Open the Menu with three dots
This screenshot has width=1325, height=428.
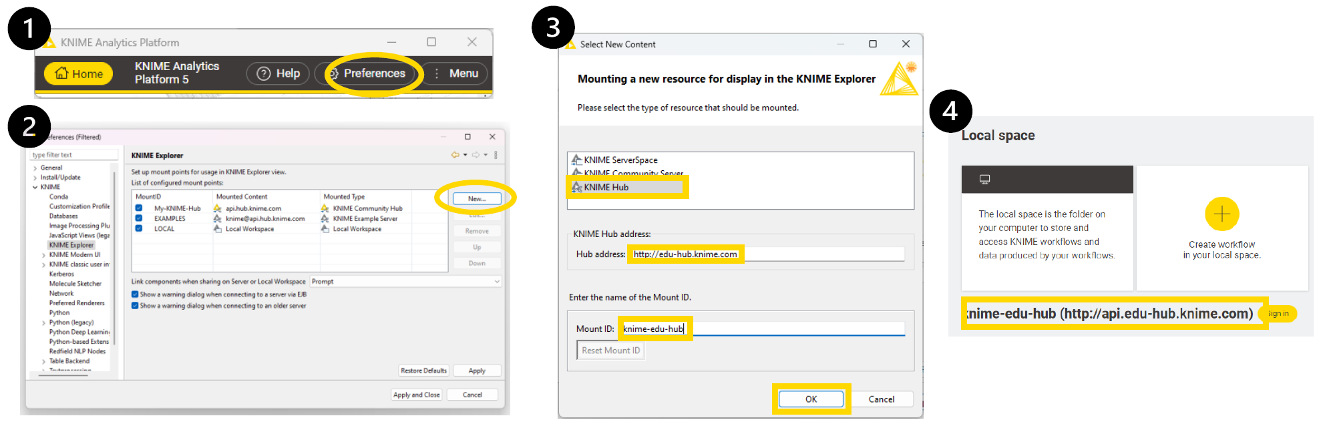click(x=457, y=73)
